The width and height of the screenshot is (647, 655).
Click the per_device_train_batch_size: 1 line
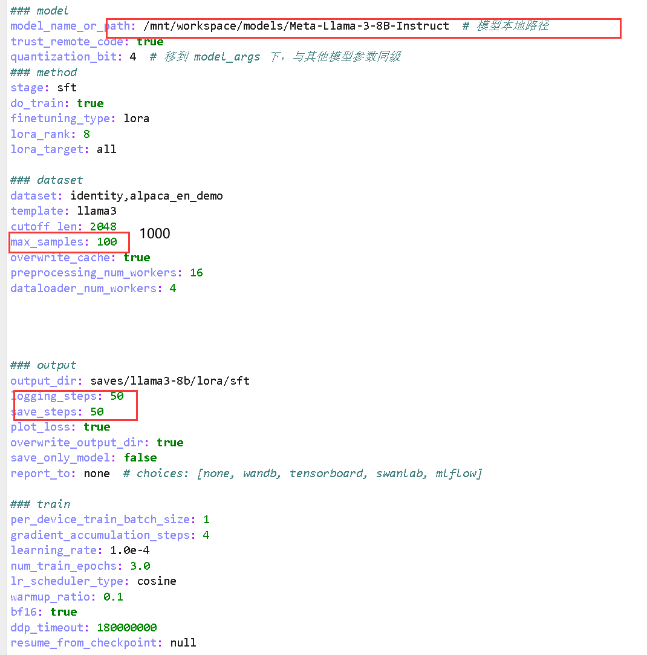[110, 520]
